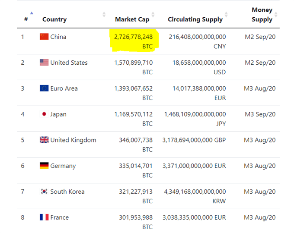Sort by Money Supply column arrows

tap(276, 14)
